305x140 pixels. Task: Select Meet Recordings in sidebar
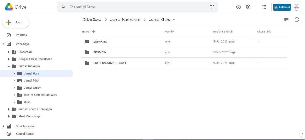(x=29, y=116)
